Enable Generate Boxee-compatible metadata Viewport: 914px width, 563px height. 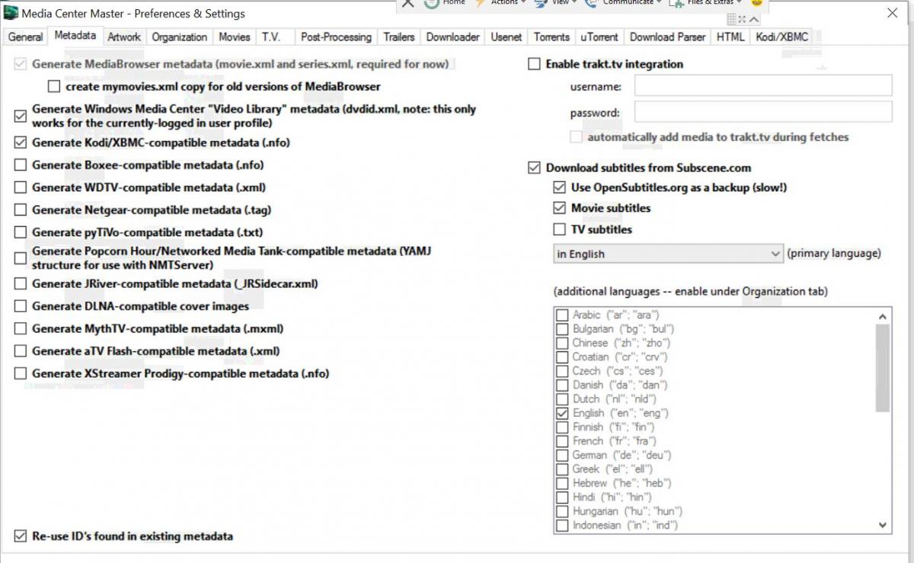20,165
